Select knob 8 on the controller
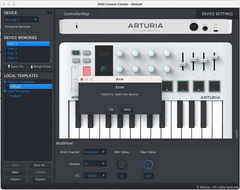240x190 pixels. (x=167, y=69)
